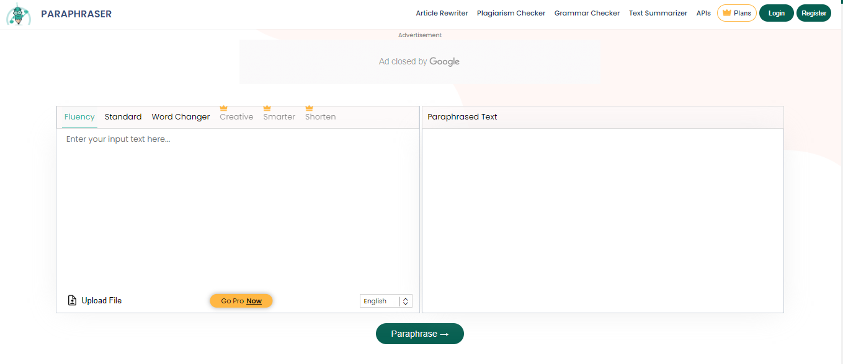This screenshot has height=364, width=843.
Task: Click the Register button
Action: (x=813, y=13)
